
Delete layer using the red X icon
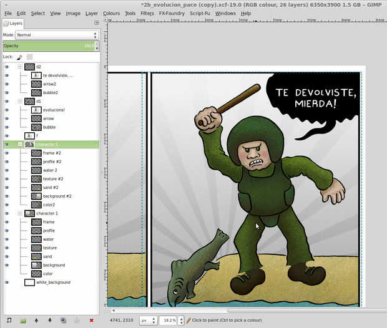91,321
